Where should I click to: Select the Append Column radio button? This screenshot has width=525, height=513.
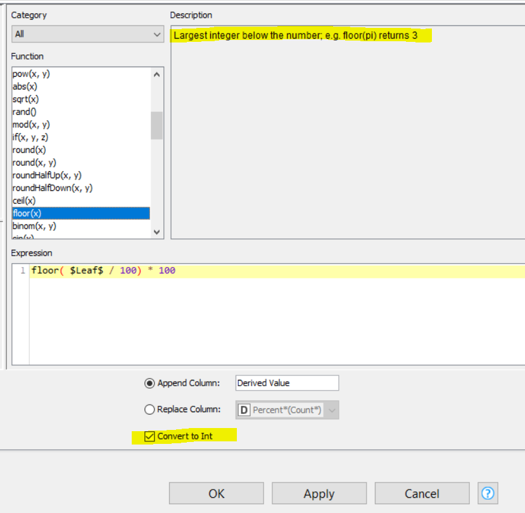point(149,383)
